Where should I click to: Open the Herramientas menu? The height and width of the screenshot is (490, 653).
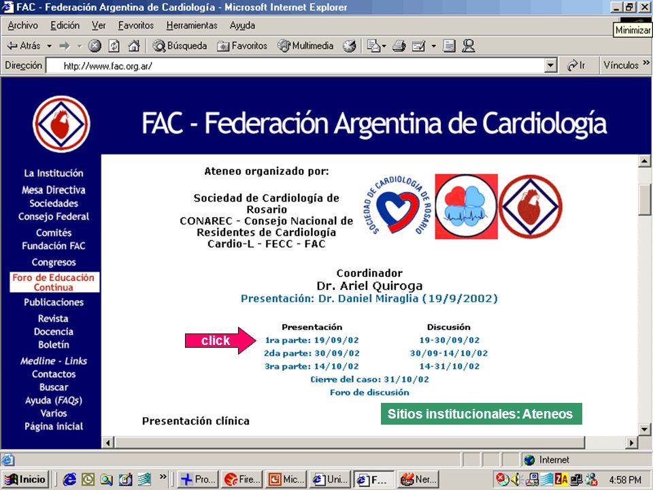point(192,25)
